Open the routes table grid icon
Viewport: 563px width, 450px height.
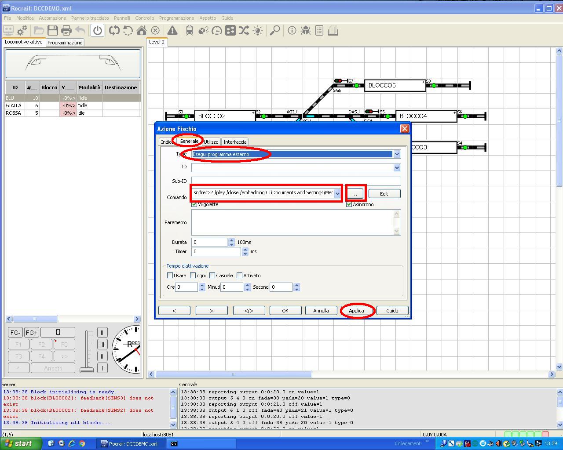coord(230,30)
